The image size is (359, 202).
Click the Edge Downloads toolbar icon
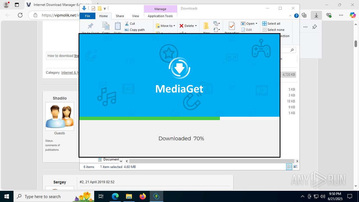tap(316, 15)
